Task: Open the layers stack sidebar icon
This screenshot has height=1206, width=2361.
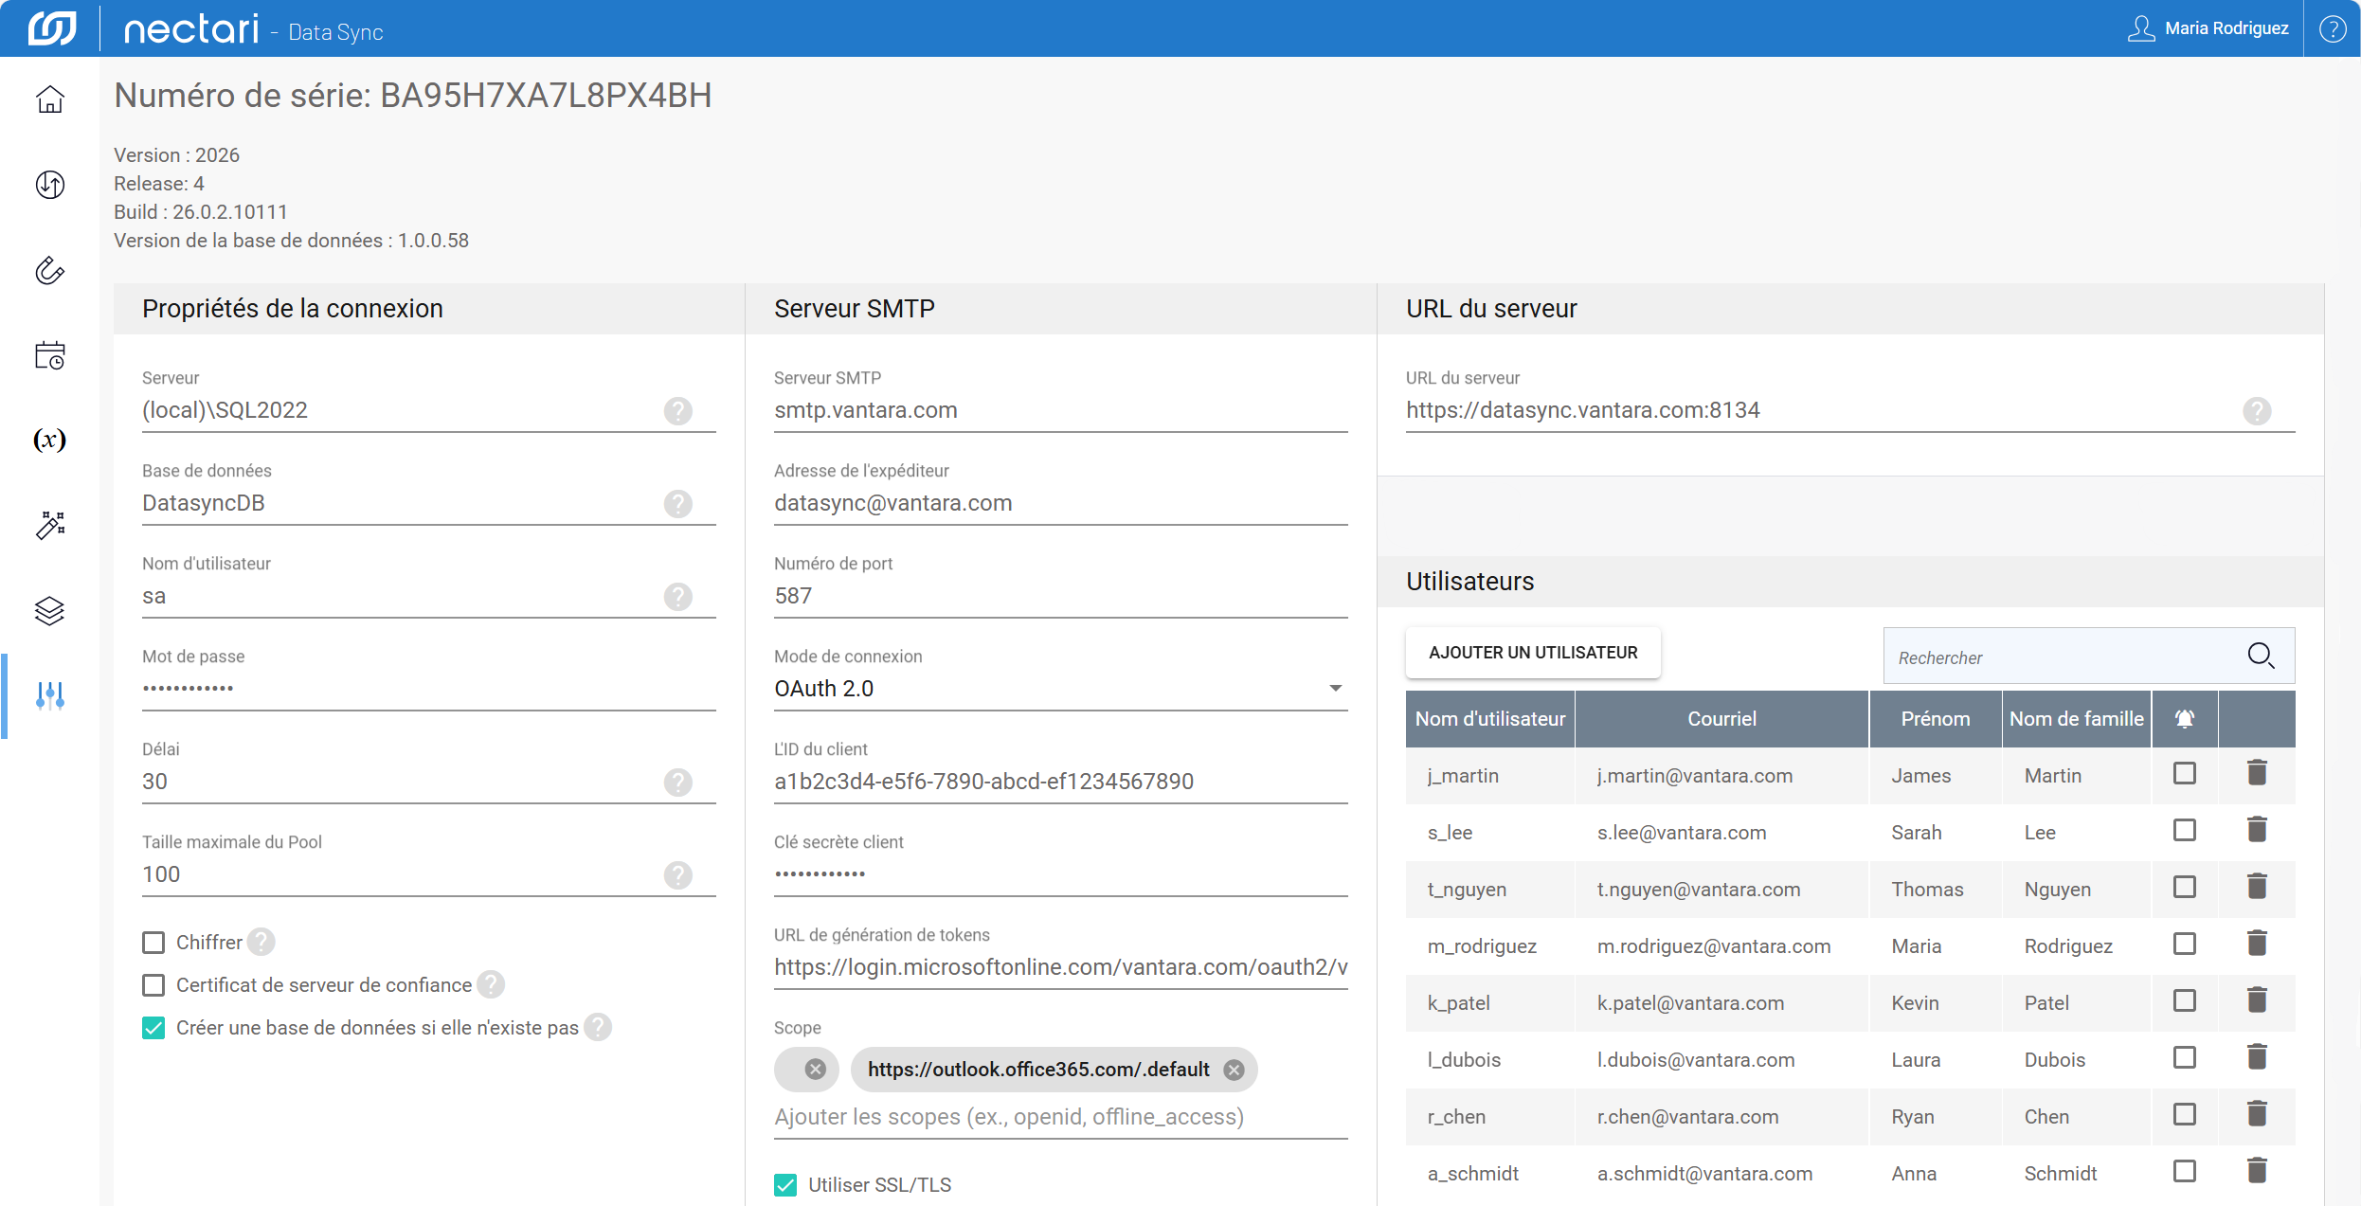Action: click(x=50, y=611)
